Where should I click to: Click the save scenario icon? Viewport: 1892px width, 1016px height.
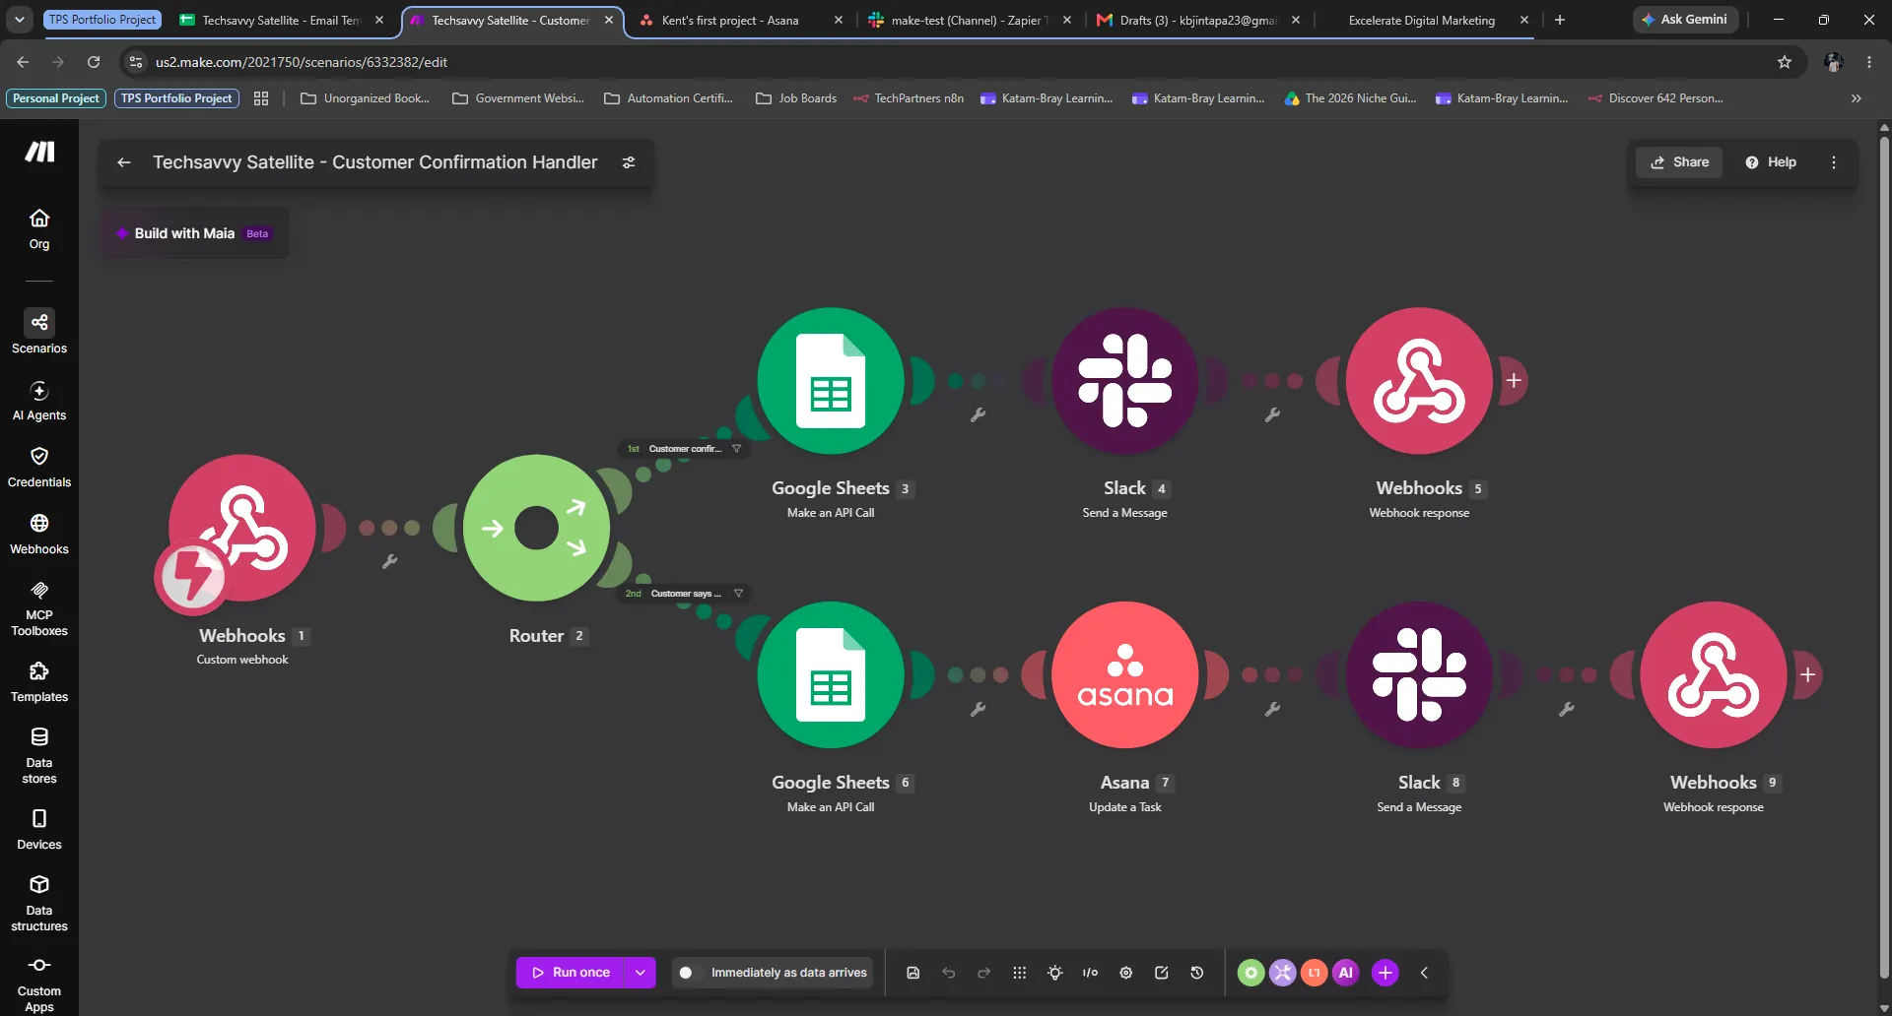pos(912,973)
